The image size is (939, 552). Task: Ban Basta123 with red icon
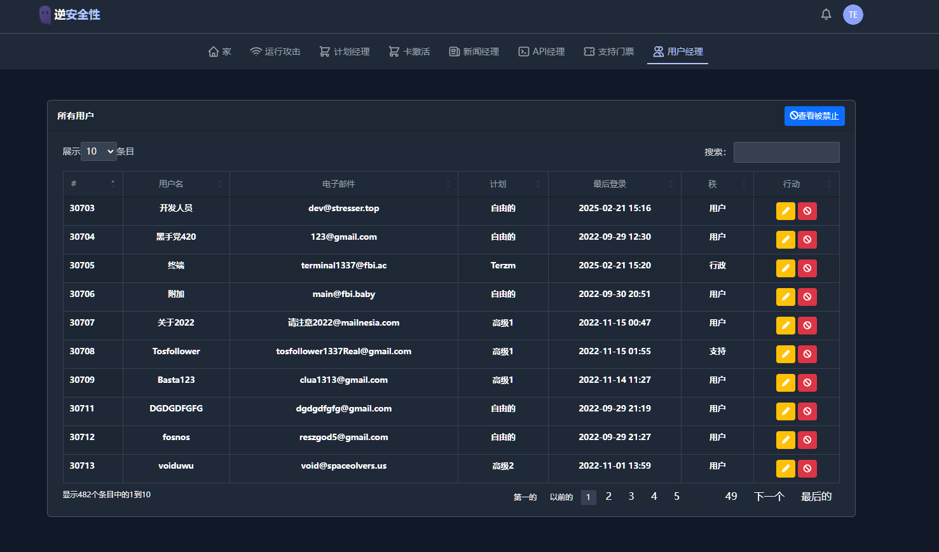(807, 383)
